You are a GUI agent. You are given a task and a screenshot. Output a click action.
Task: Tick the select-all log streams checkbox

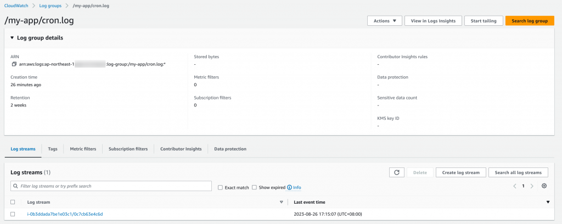coord(13,202)
